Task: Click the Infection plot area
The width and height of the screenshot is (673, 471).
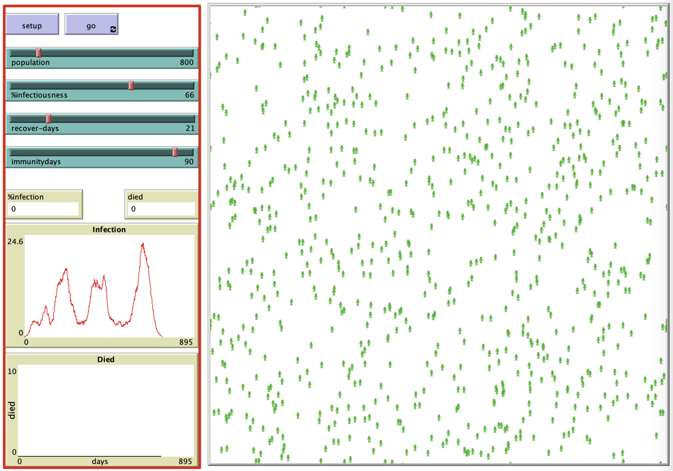Action: (x=109, y=286)
